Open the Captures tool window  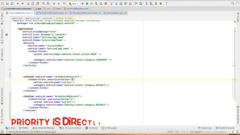tap(2, 55)
